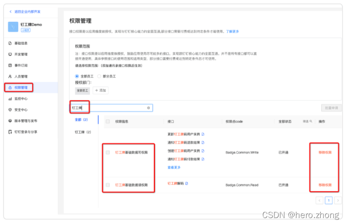The height and width of the screenshot is (224, 346).
Task: Click the 批量申请 button
Action: [x=331, y=108]
